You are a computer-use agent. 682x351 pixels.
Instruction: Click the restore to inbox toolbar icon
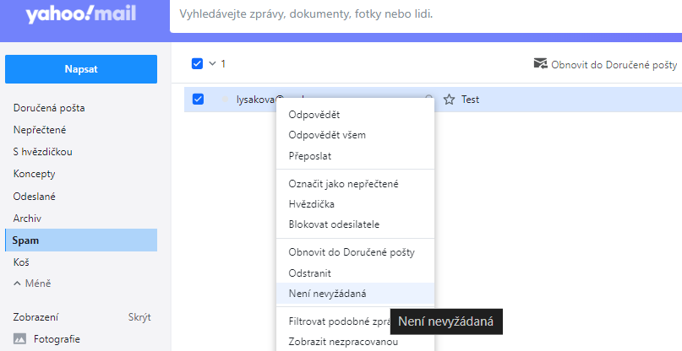pos(540,63)
